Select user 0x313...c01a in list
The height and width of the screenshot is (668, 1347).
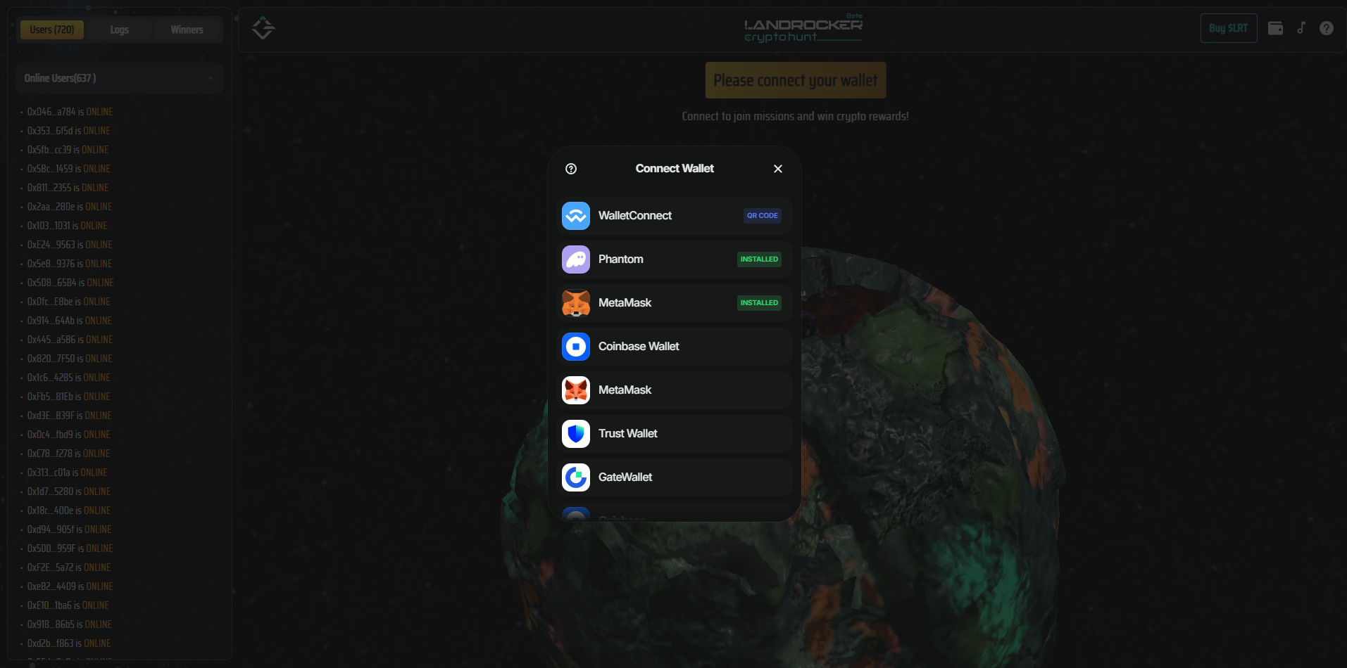pos(67,473)
